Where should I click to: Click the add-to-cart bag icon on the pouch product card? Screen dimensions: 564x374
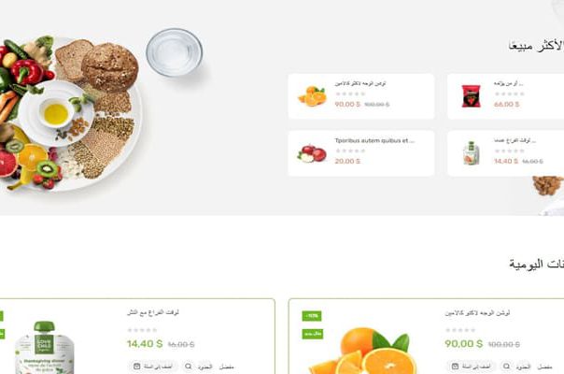pyautogui.click(x=136, y=367)
